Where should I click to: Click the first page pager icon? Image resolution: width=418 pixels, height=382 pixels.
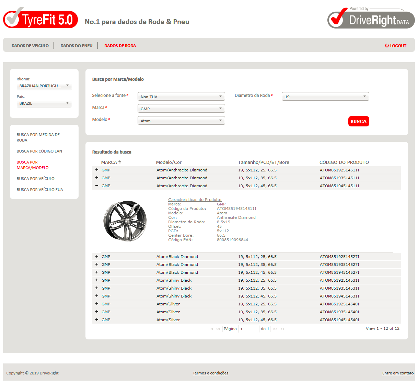(211, 329)
